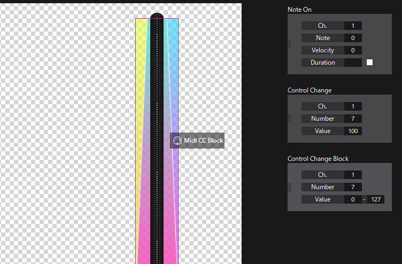Click the Velocity label in Note On
The height and width of the screenshot is (264, 402).
pyautogui.click(x=322, y=50)
